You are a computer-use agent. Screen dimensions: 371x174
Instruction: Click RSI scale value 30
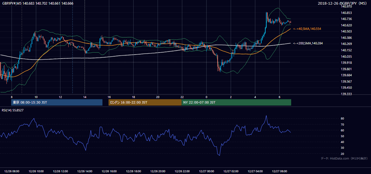(343, 148)
